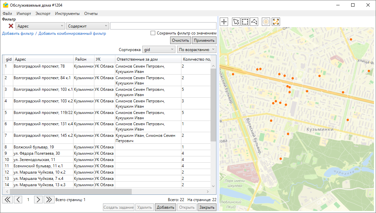This screenshot has width=376, height=213.
Task: Go to the last page
Action: click(49, 199)
